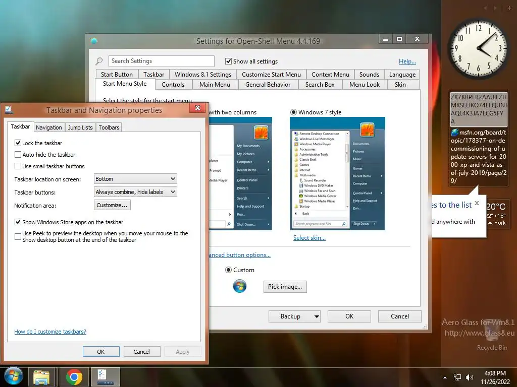Image resolution: width=517 pixels, height=387 pixels.
Task: Open the Sounds tab
Action: (x=369, y=75)
